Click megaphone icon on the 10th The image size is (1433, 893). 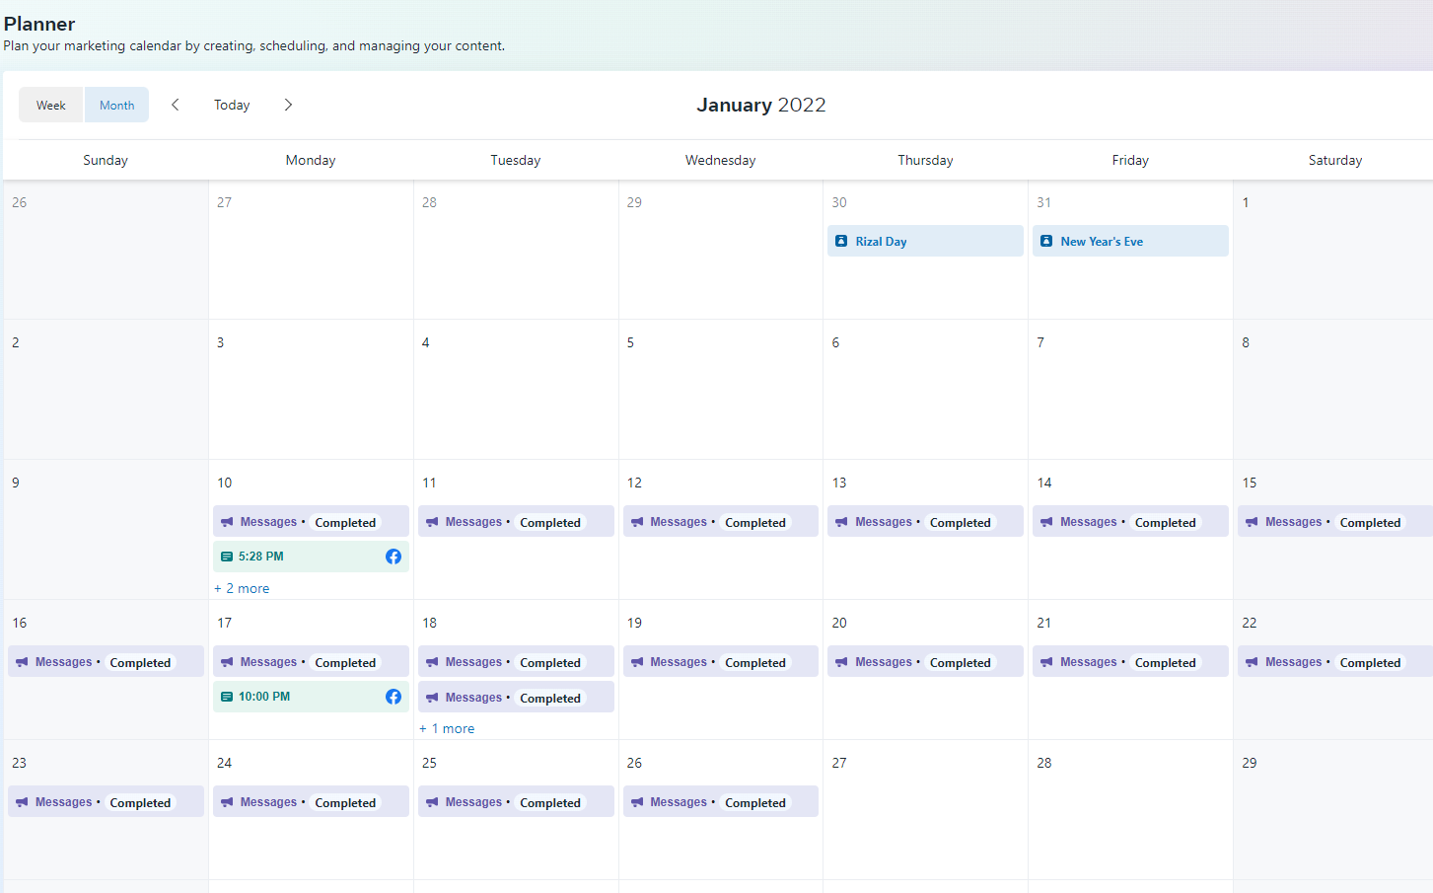click(x=227, y=522)
